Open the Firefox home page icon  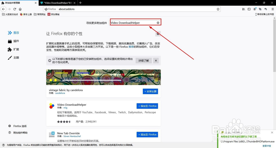(x=20, y=9)
